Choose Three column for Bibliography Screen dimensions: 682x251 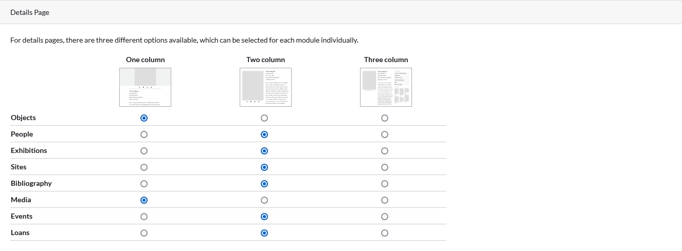click(x=385, y=184)
